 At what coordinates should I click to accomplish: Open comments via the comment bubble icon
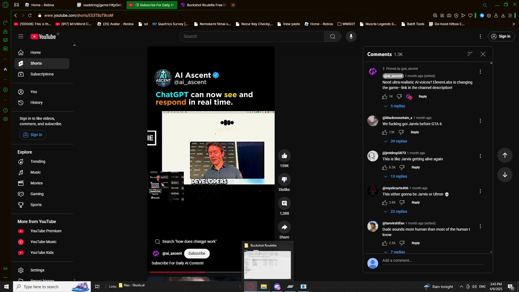[x=284, y=203]
